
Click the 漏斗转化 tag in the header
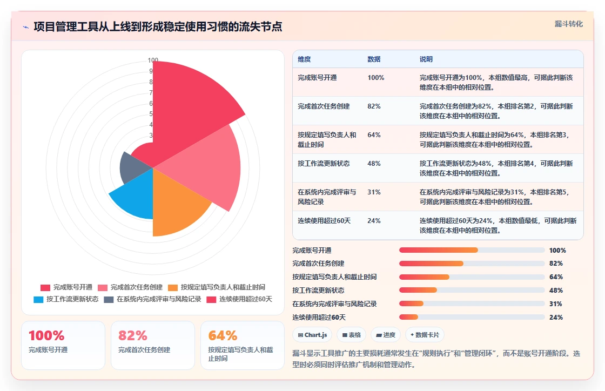pyautogui.click(x=568, y=24)
